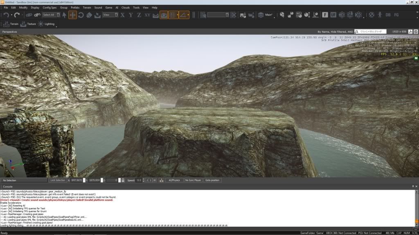This screenshot has width=419, height=235.
Task: Click the UF unfreeze icon
Action: 333,15
